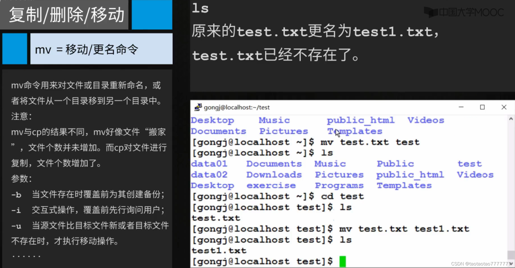Minimize the gongj@localhost terminal window
Viewport: 515px width, 268px height.
461,107
